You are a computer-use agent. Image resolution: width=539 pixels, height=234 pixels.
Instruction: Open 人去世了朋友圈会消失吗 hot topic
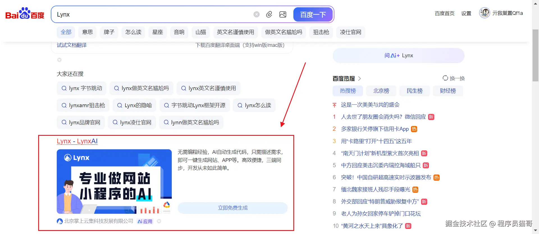383,117
